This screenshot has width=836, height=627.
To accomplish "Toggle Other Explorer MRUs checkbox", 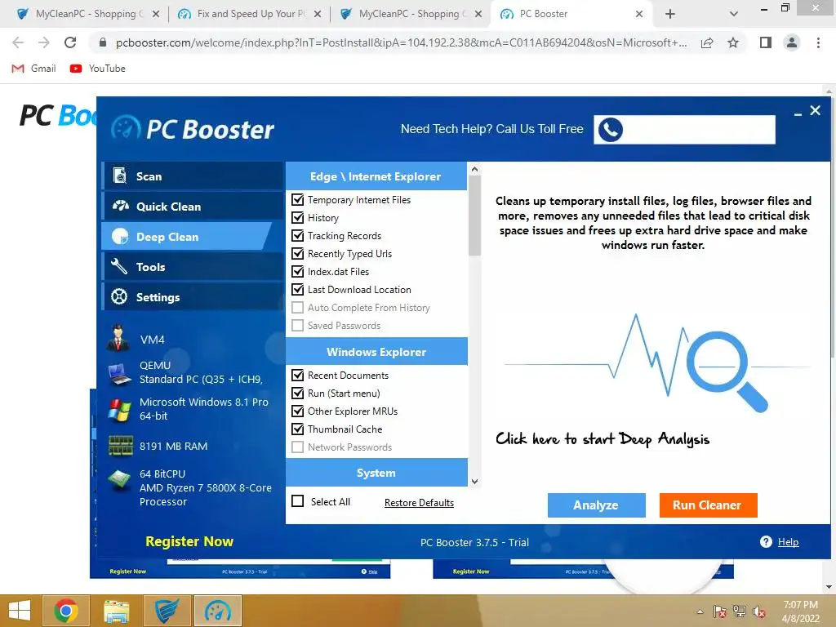I will (297, 411).
